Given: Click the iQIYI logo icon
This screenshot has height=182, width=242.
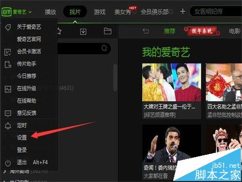Looking at the screenshot, I should coord(6,12).
